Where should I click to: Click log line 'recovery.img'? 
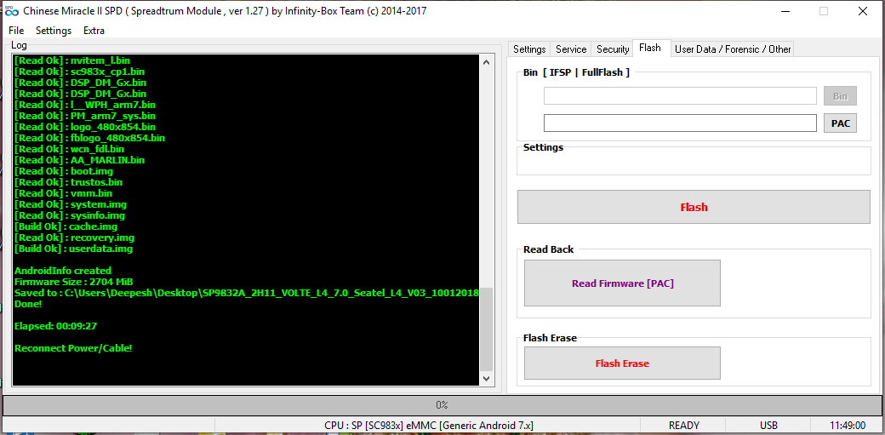click(x=74, y=238)
